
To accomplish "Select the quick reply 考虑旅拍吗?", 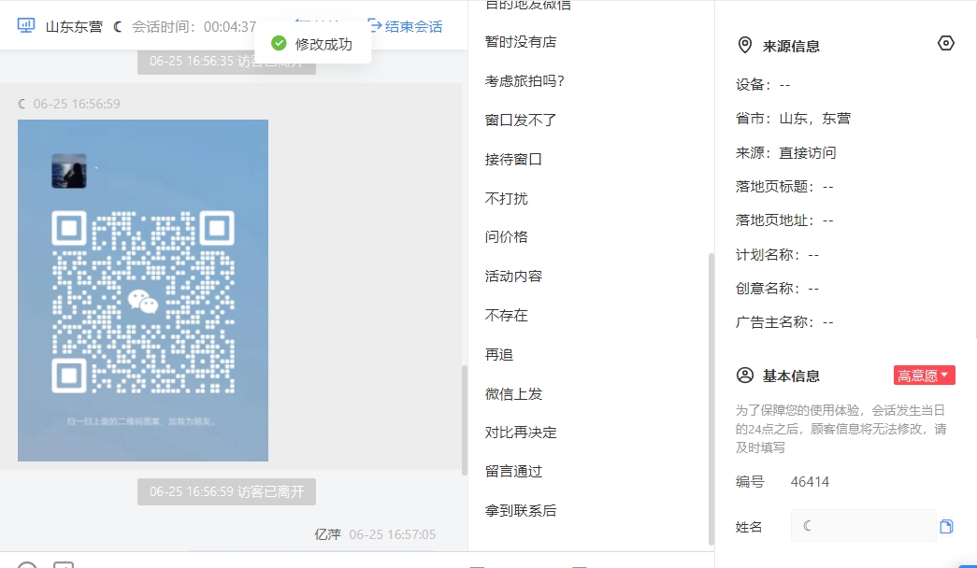I will [x=524, y=81].
